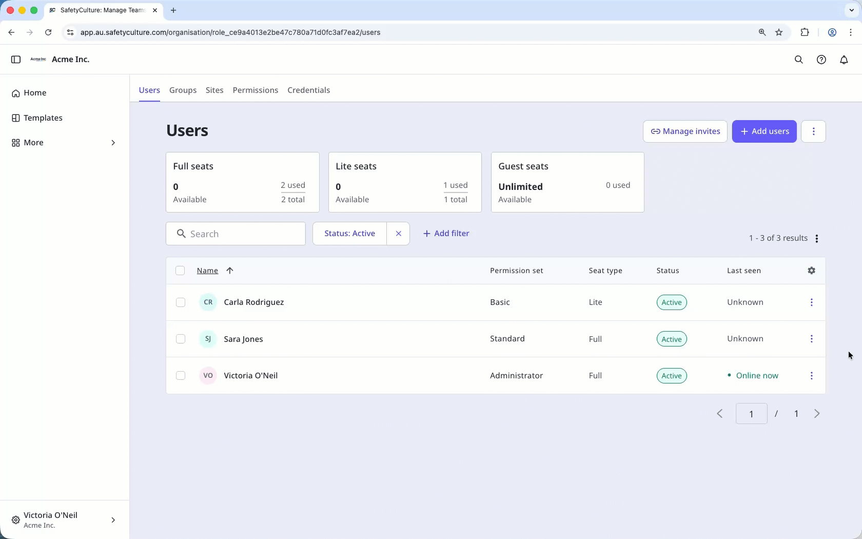
Task: Tick the checkbox for Carla Rodriguez
Action: (x=181, y=302)
